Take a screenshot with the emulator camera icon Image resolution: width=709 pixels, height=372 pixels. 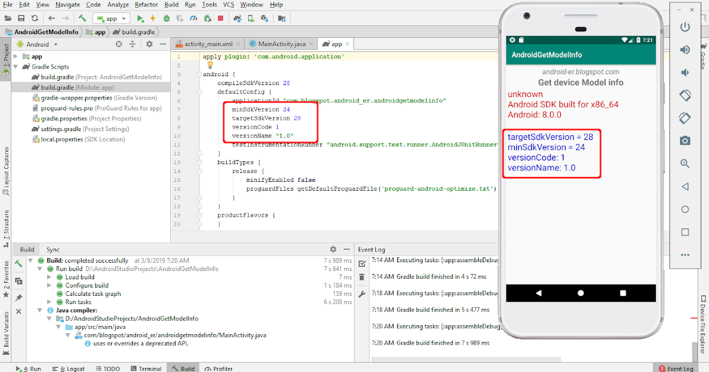(685, 140)
